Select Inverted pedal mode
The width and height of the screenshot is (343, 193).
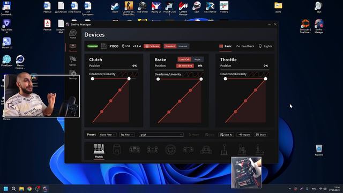click(183, 46)
